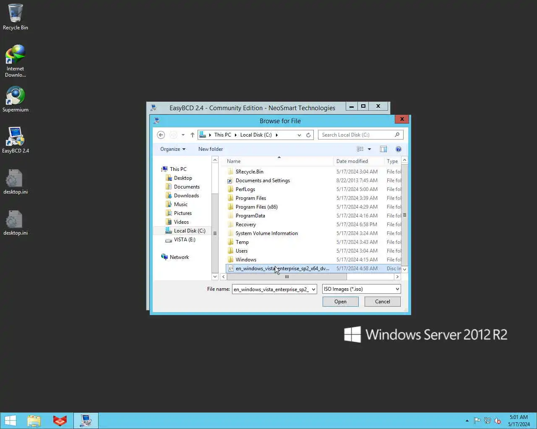The image size is (537, 429).
Task: Click the file list vertical scrollbar
Action: (404, 215)
